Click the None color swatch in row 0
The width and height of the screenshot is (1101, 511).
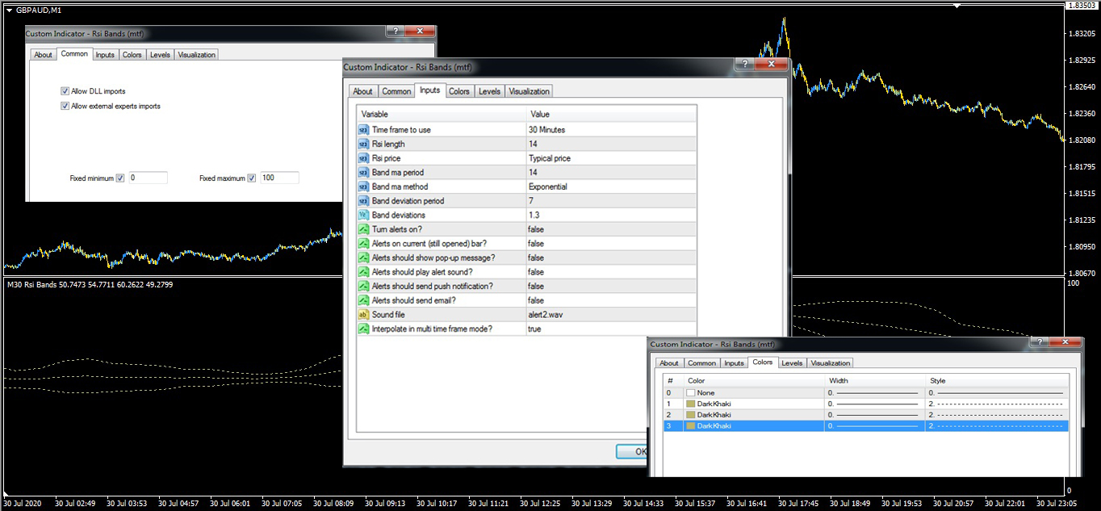pyautogui.click(x=690, y=393)
